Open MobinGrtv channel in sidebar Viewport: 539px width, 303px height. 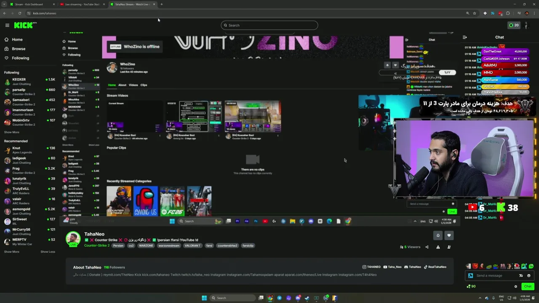pos(29,122)
